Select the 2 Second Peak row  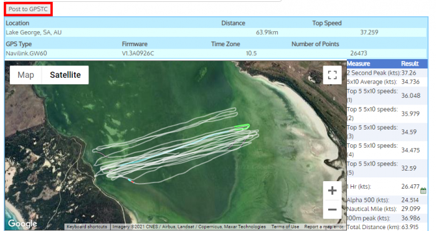[387, 73]
